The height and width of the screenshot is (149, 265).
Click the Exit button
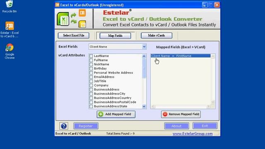(x=205, y=126)
